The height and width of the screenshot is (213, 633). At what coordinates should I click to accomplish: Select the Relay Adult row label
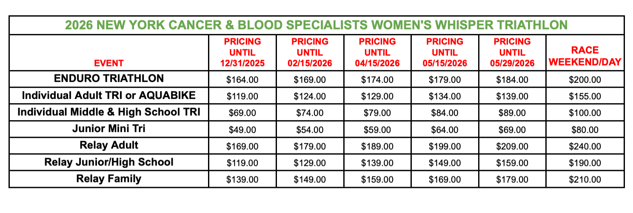109,145
